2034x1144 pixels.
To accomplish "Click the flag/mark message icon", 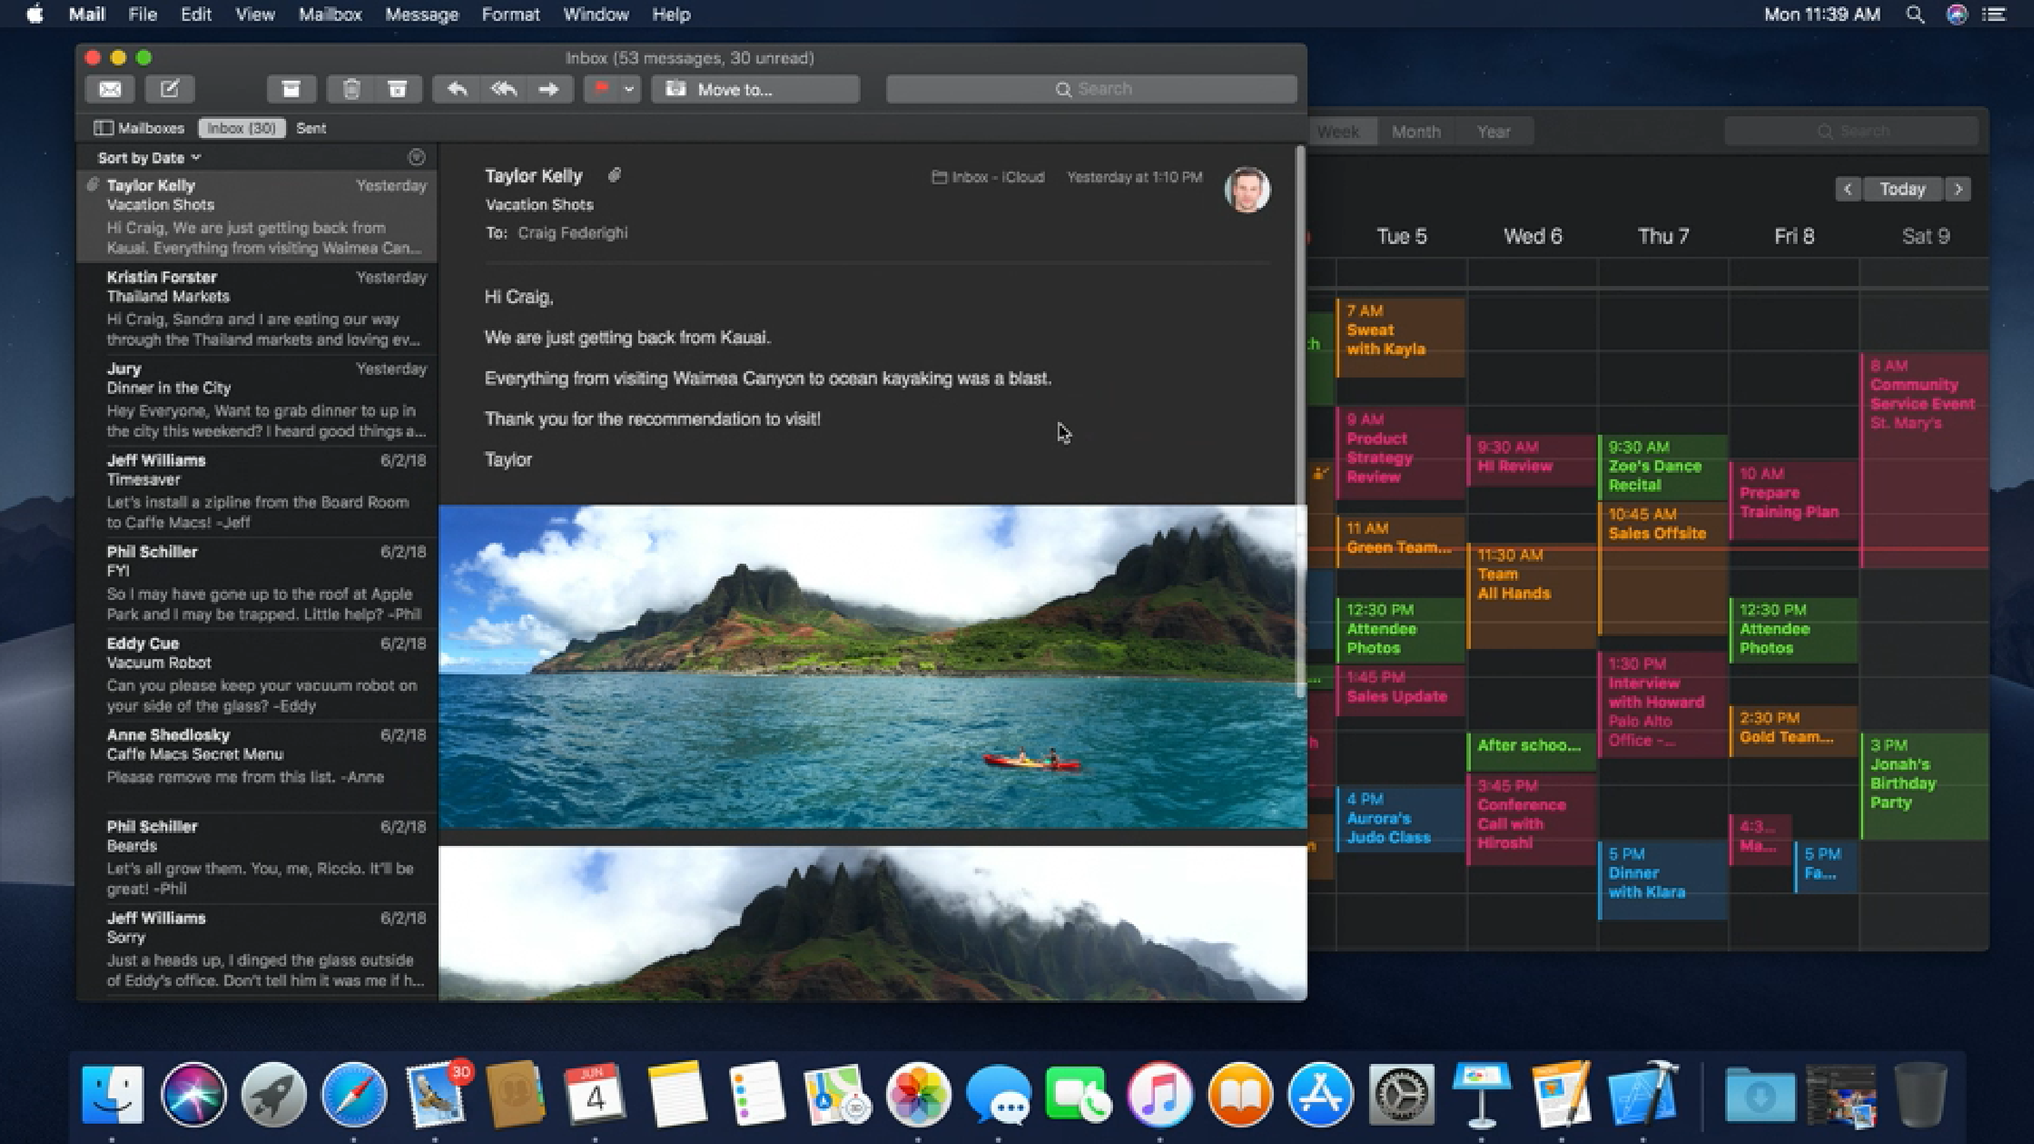I will [x=601, y=88].
